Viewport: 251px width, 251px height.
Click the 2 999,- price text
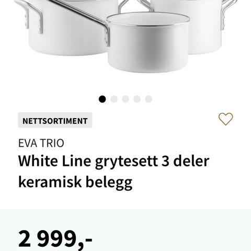[55, 238]
